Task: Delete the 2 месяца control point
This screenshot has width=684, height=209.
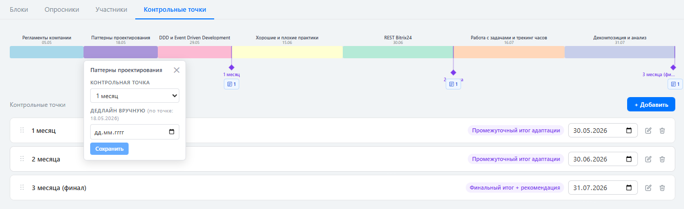Action: click(662, 159)
